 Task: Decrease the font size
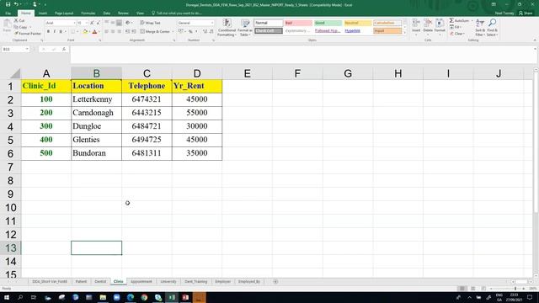[x=99, y=23]
